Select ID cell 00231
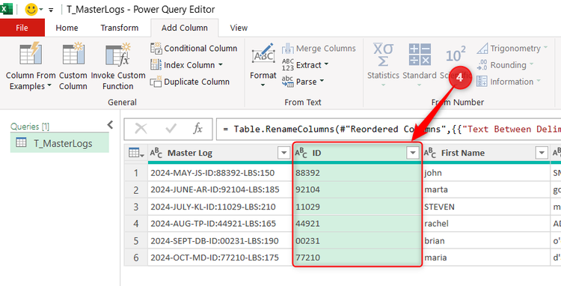 357,241
